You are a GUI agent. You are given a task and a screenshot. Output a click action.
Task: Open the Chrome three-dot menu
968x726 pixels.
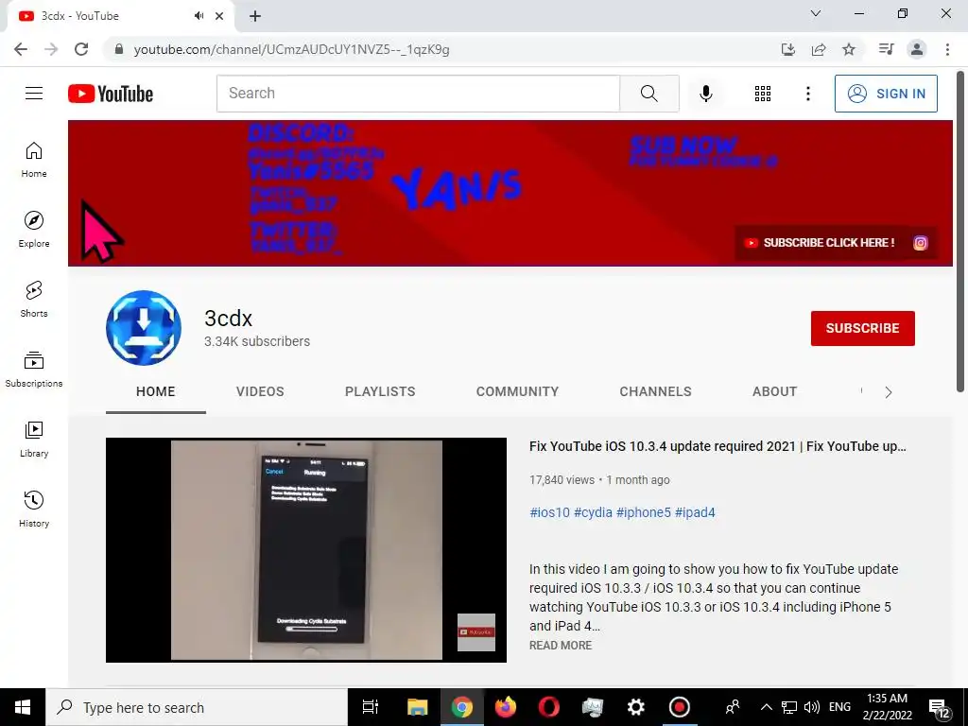pyautogui.click(x=947, y=49)
